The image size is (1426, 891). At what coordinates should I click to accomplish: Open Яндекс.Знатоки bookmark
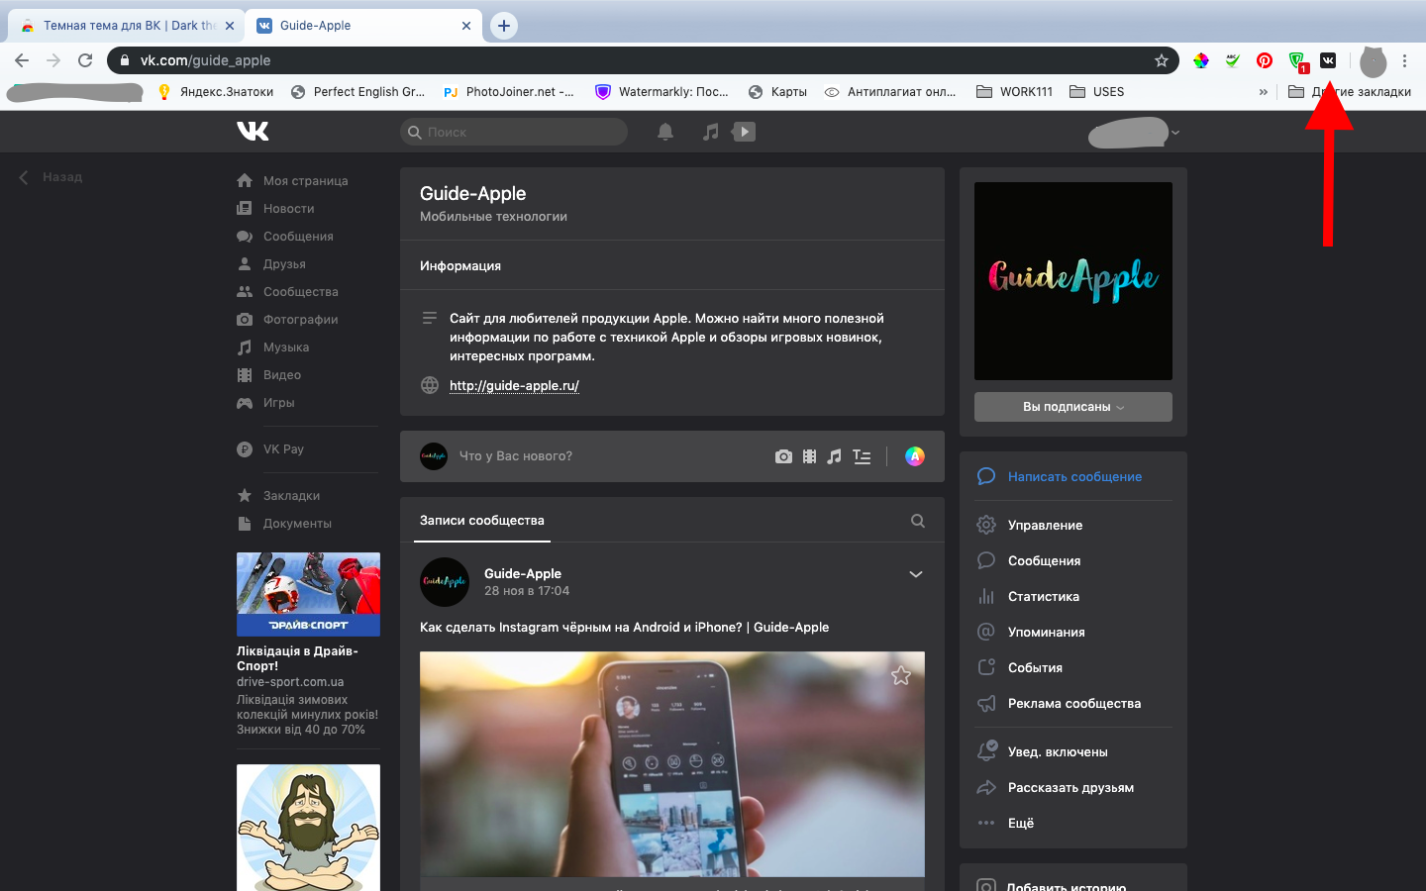[x=215, y=92]
